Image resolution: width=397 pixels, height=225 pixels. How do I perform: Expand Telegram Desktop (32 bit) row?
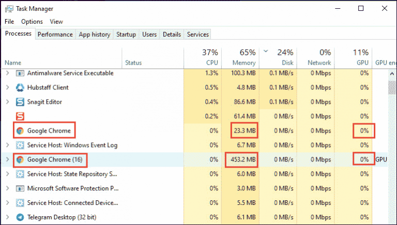pyautogui.click(x=8, y=217)
